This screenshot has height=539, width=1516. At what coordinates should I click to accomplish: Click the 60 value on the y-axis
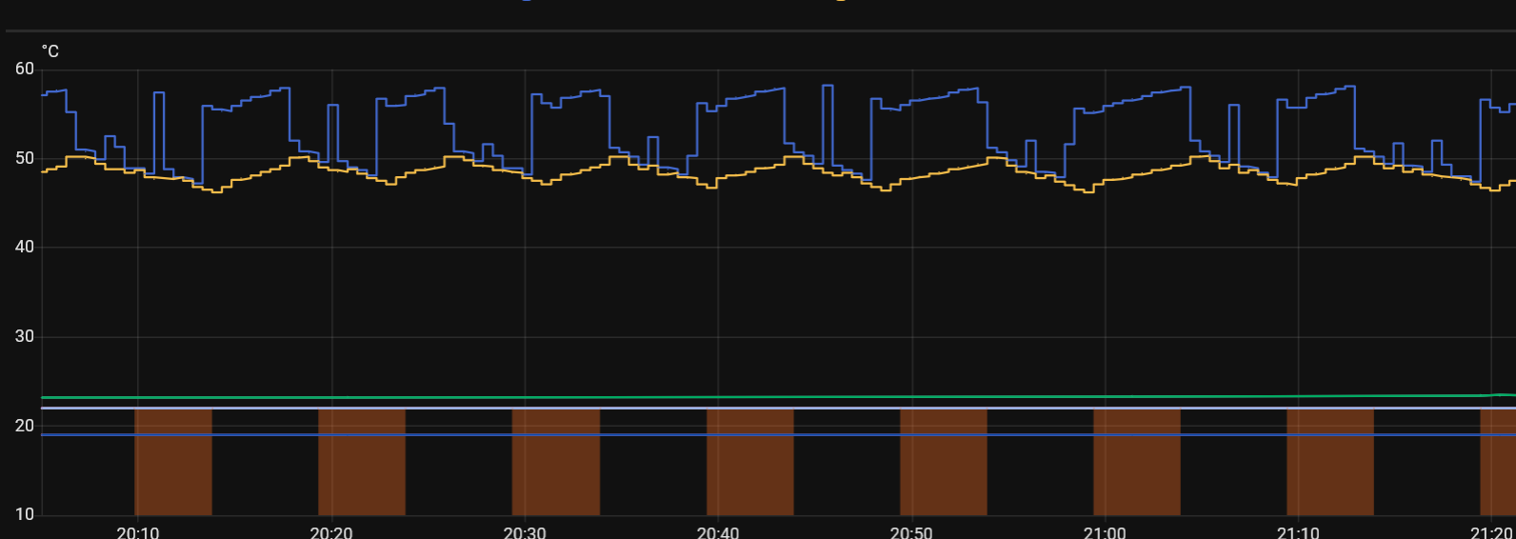click(x=25, y=70)
